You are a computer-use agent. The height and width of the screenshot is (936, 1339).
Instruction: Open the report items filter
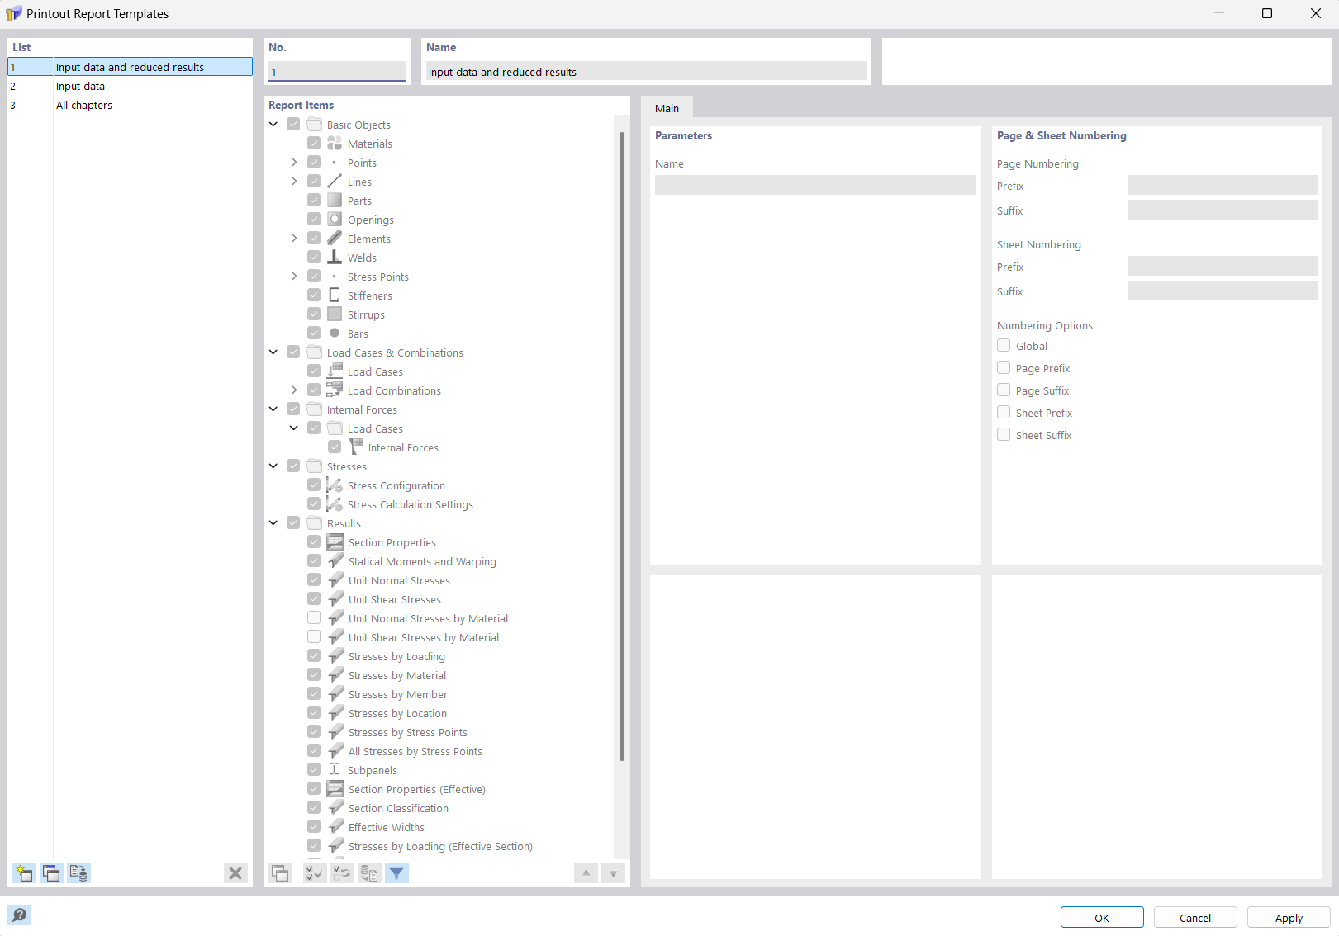click(396, 872)
